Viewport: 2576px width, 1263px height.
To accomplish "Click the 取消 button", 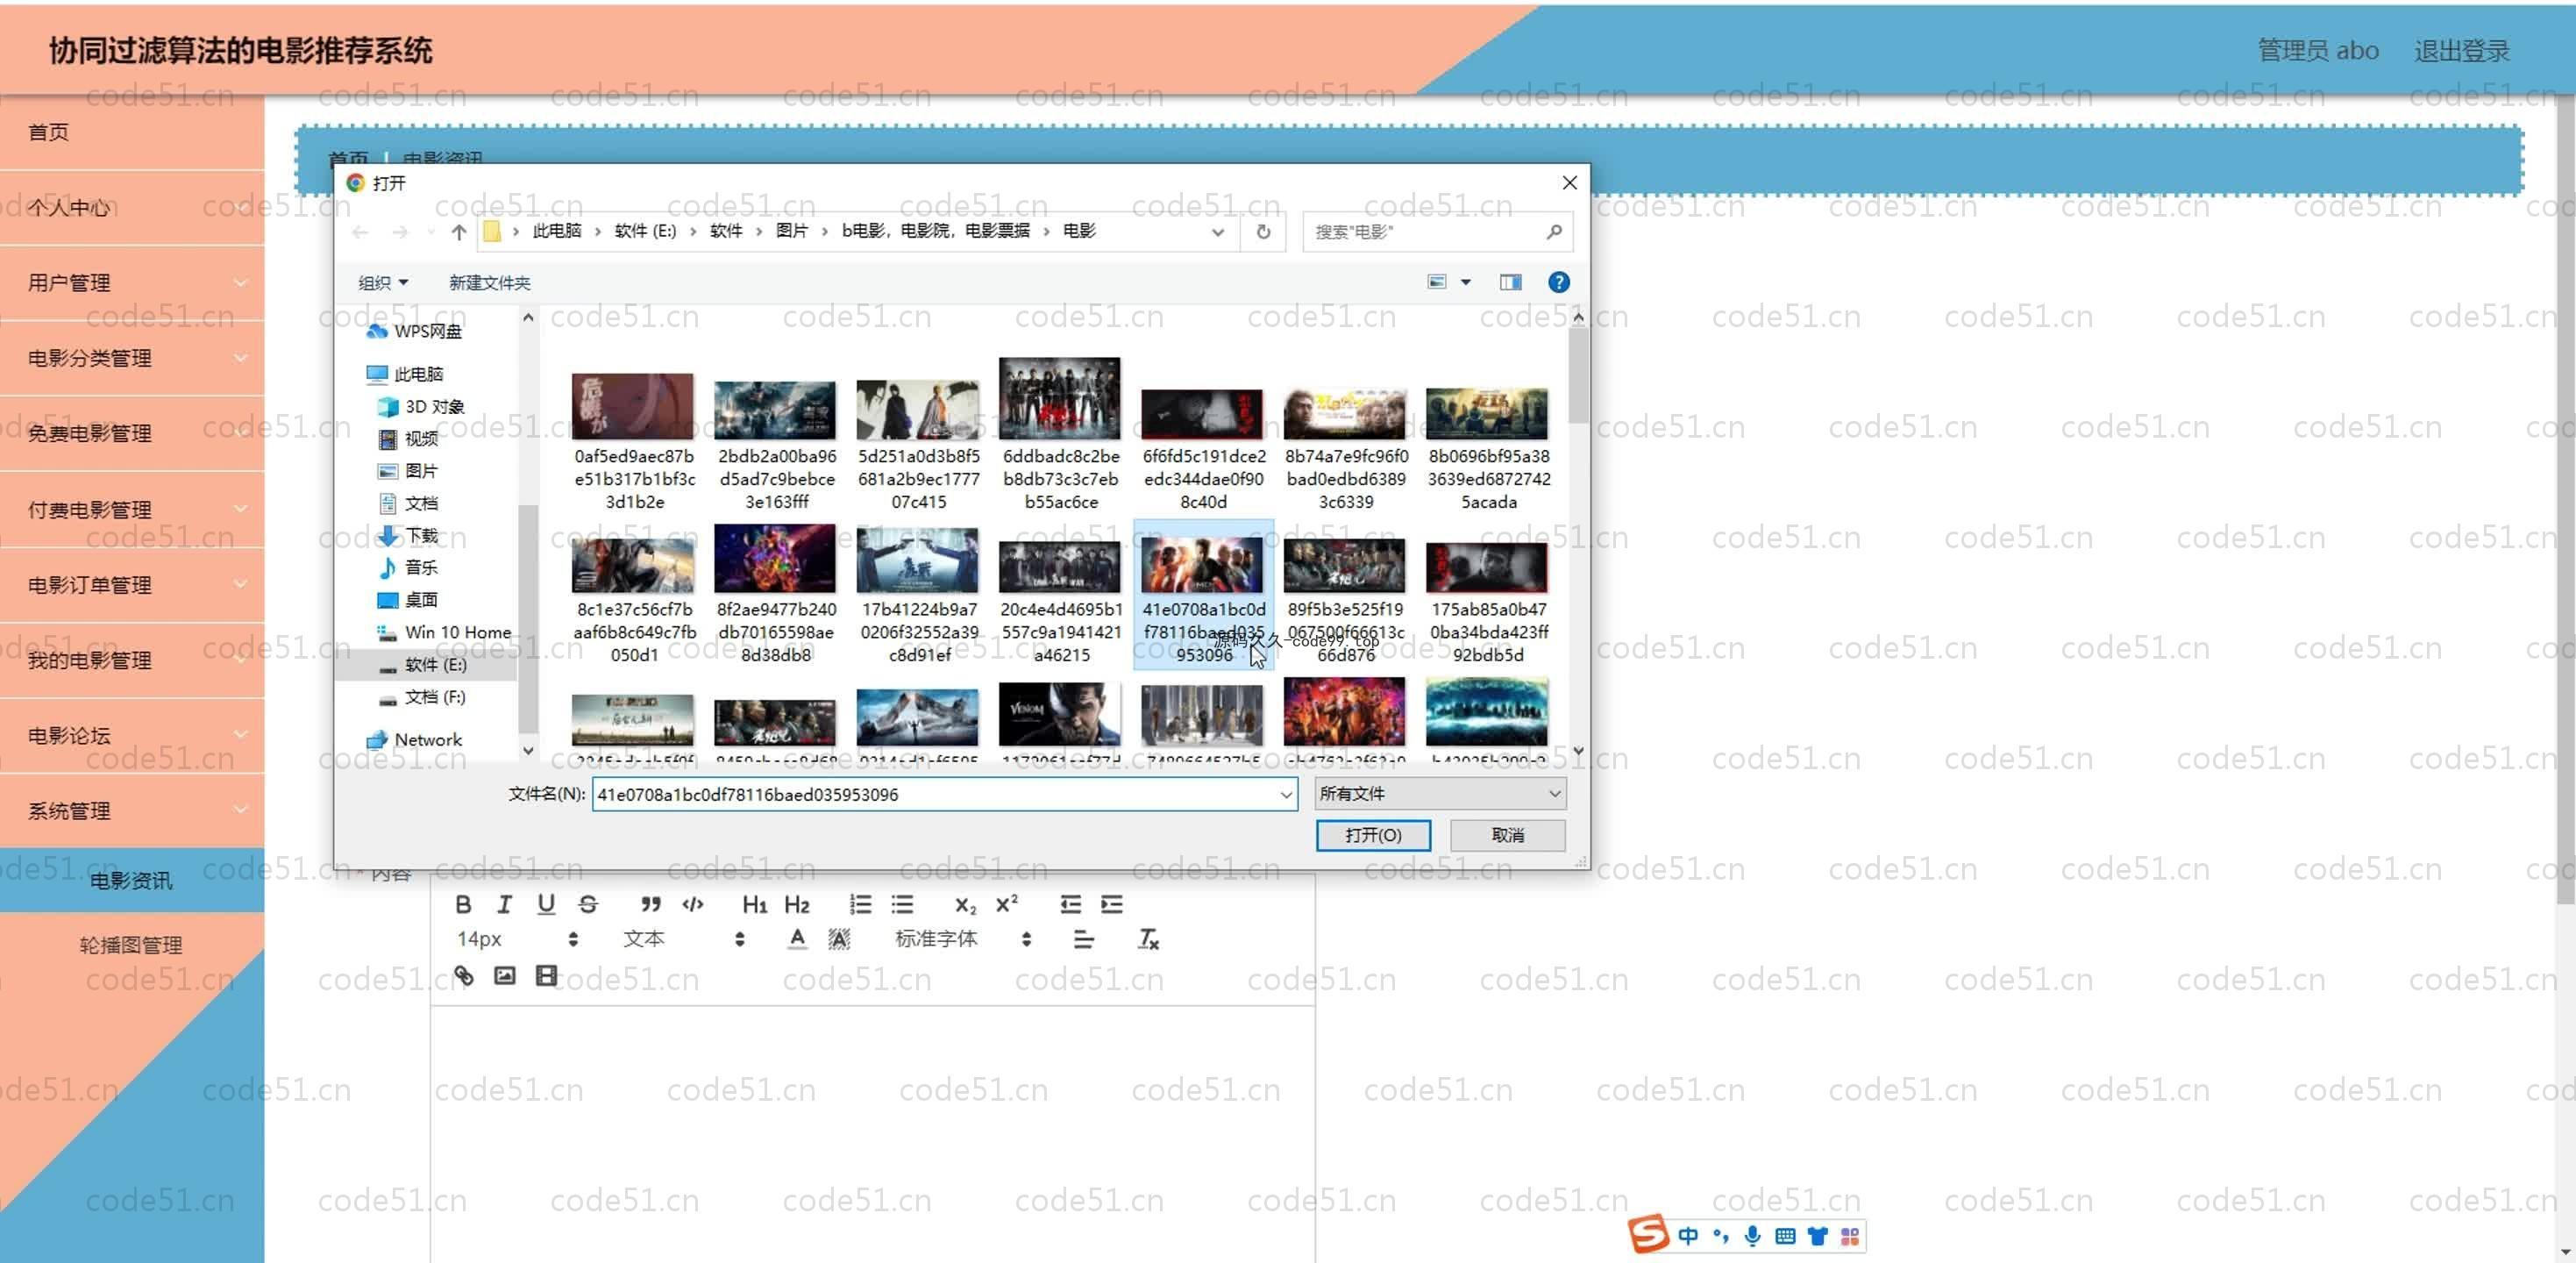I will tap(1508, 835).
